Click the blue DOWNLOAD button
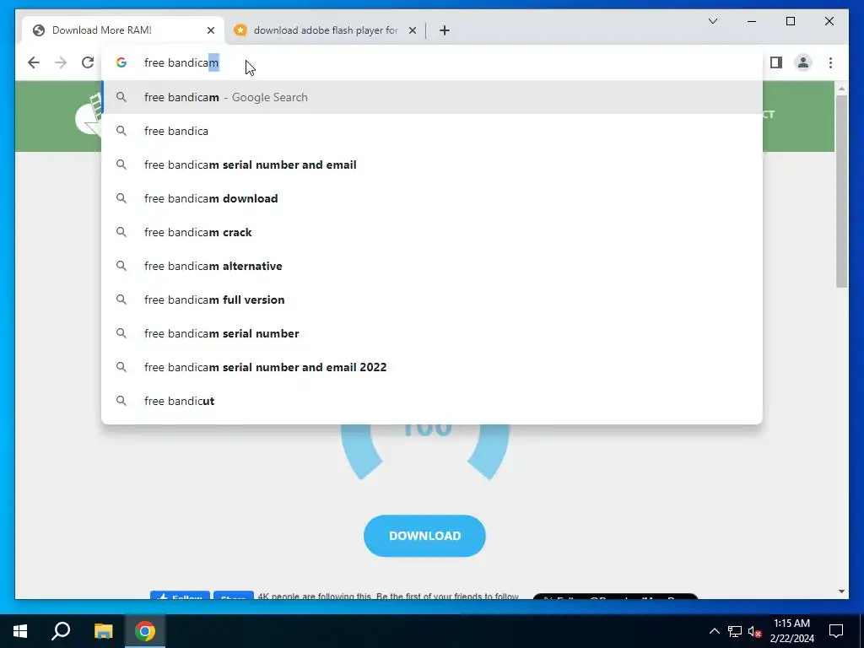This screenshot has height=648, width=864. pyautogui.click(x=424, y=536)
